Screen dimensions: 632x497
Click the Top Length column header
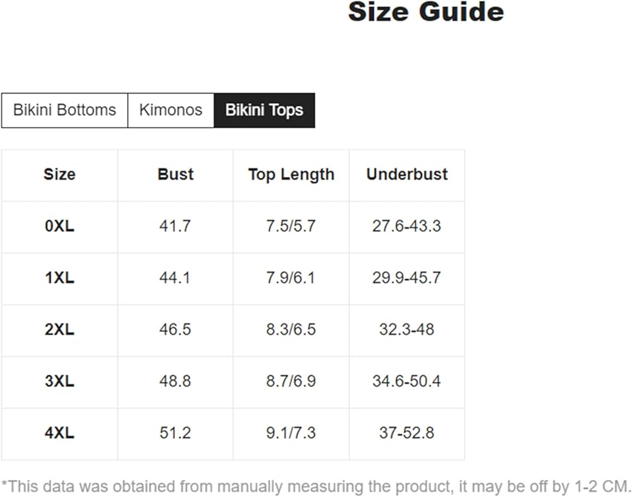click(x=291, y=175)
